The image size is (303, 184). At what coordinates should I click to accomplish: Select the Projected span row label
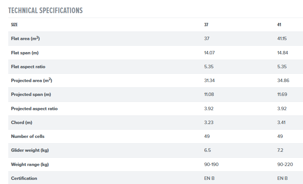tap(31, 94)
